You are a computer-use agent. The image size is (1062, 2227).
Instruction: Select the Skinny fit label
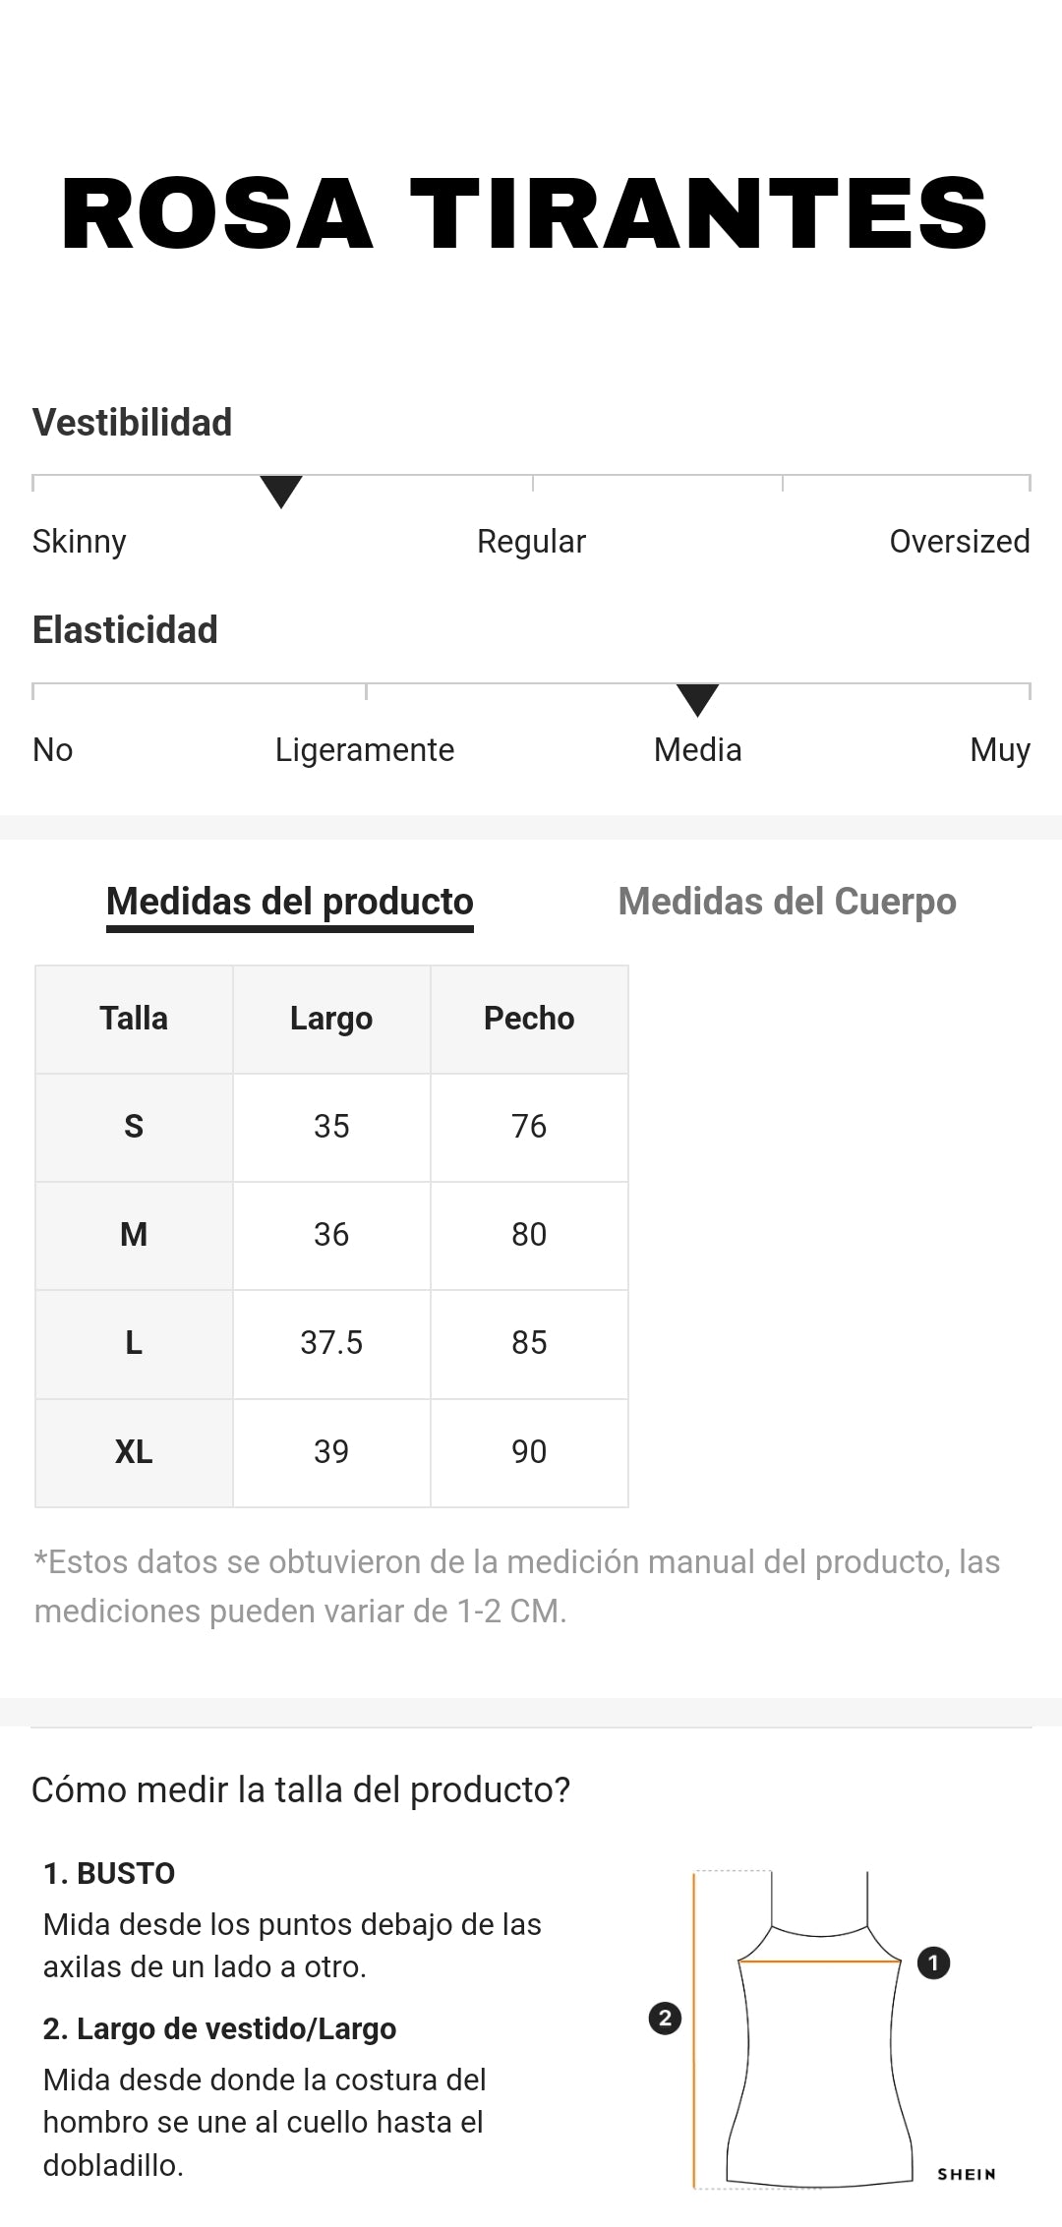[80, 542]
